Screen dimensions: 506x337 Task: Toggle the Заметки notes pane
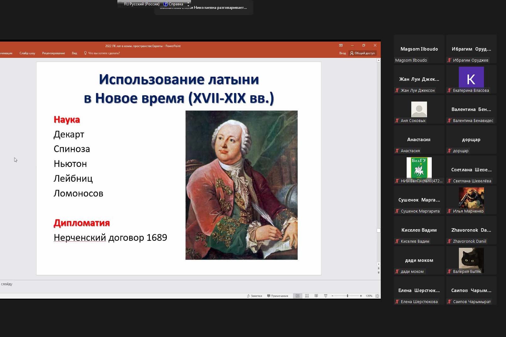255,296
